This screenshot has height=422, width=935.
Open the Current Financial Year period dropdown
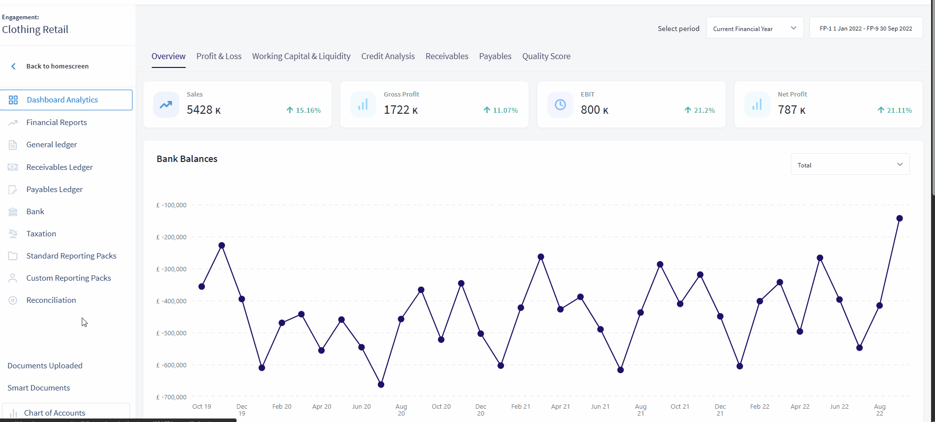754,29
